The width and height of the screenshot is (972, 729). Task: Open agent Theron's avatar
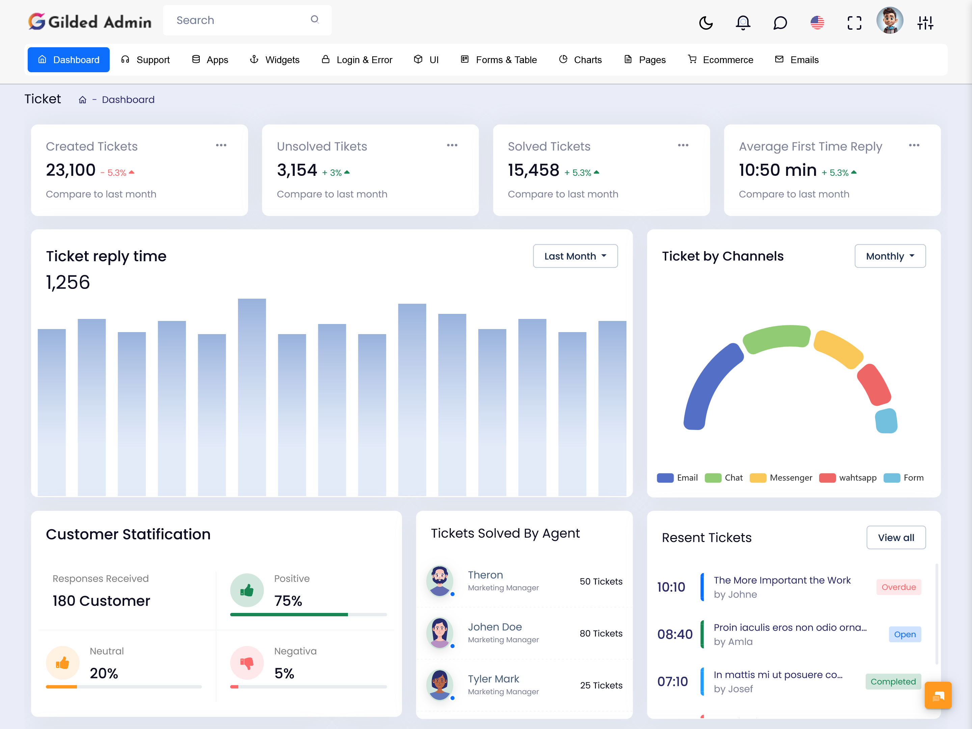coord(440,581)
